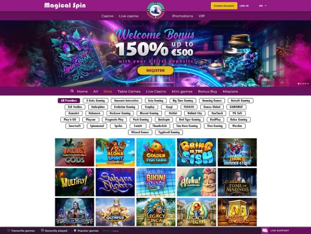The height and width of the screenshot is (234, 311).
Task: Show Recently played clock icon
Action: [42, 230]
